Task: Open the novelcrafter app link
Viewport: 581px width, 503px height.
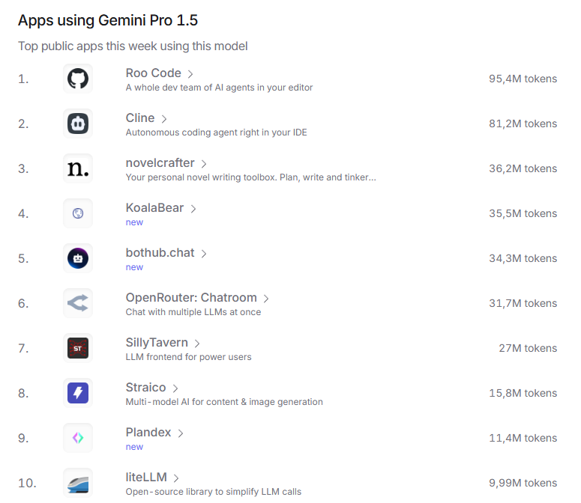Action: [x=160, y=162]
